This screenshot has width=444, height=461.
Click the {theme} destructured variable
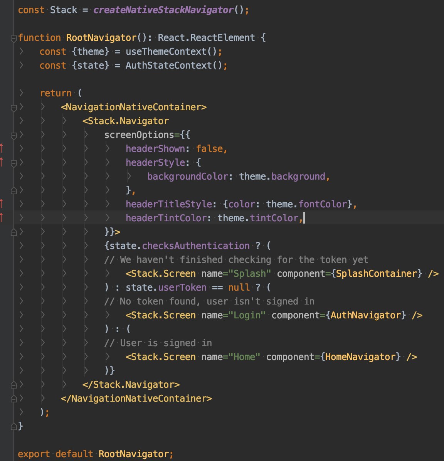click(91, 51)
